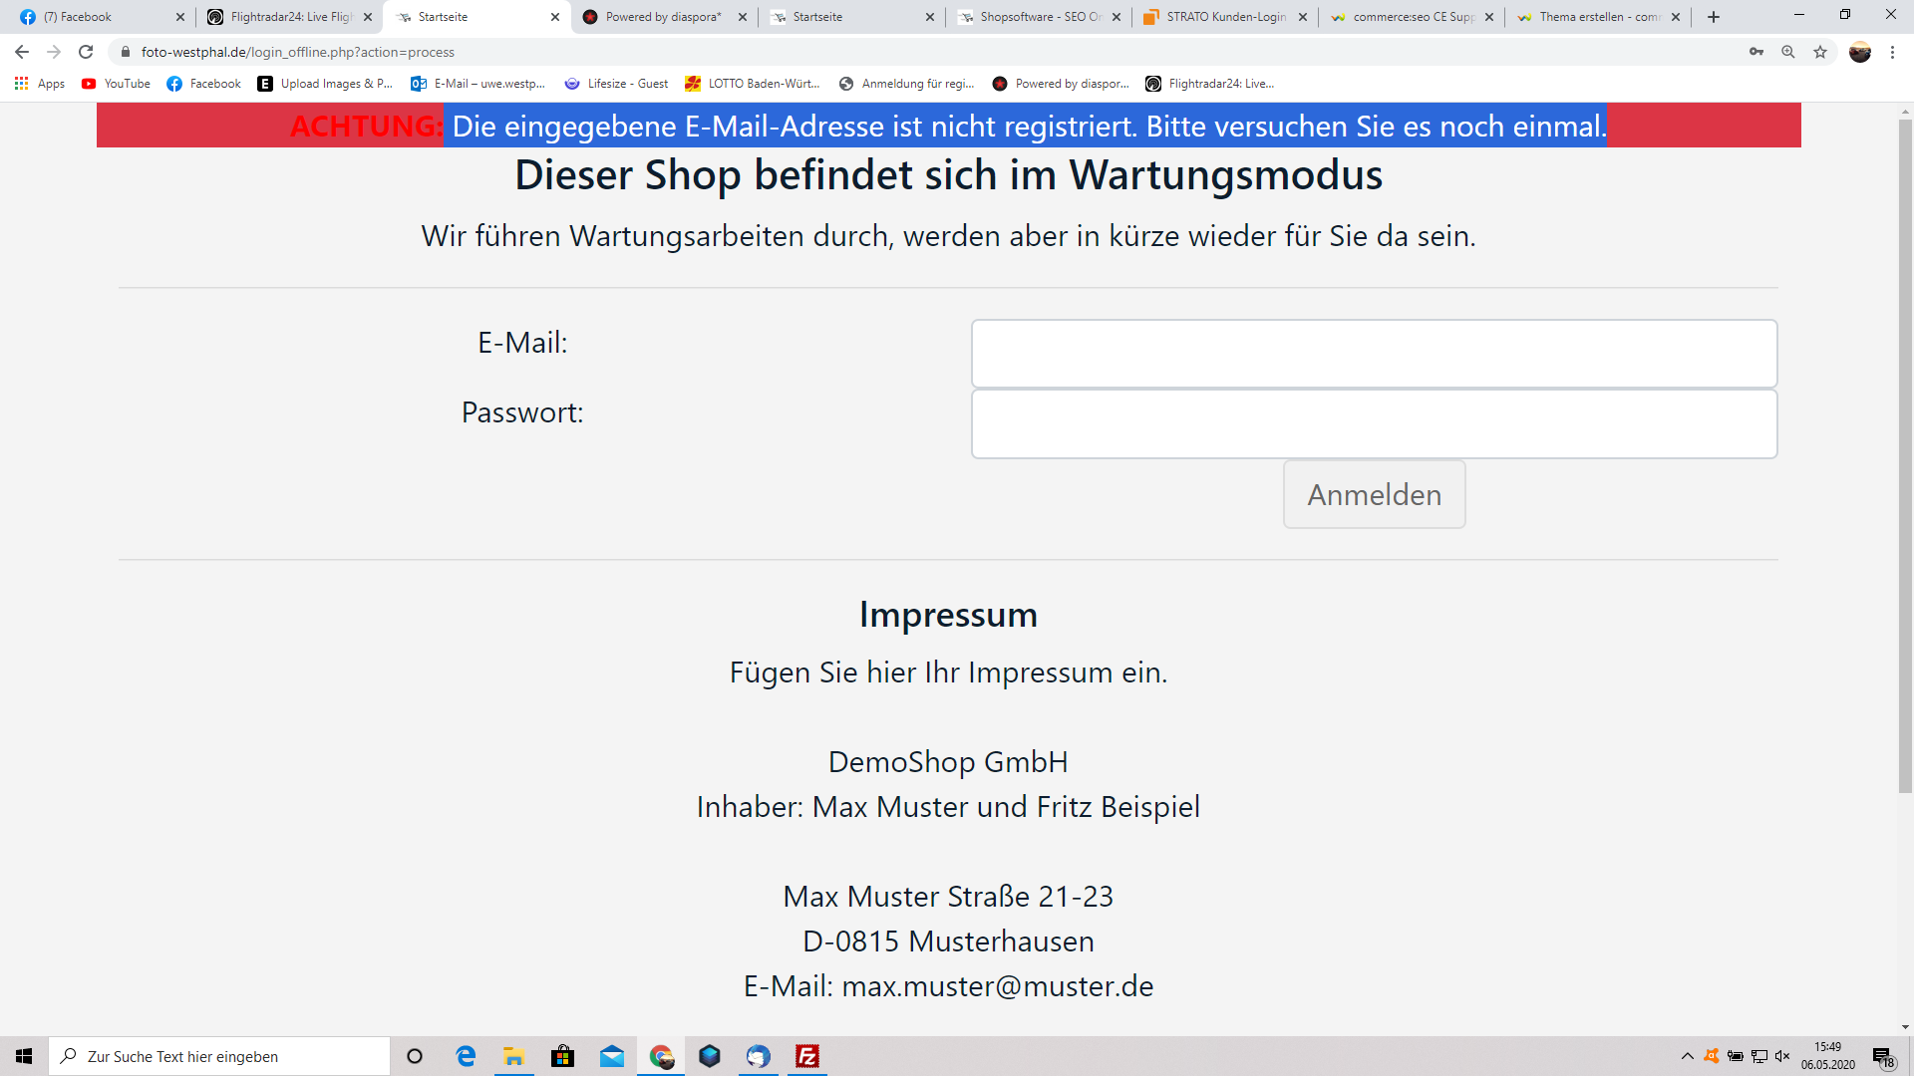Screen dimensions: 1914x1076
Task: Switch to the STRATO Kunden-Login tab
Action: click(x=1224, y=17)
